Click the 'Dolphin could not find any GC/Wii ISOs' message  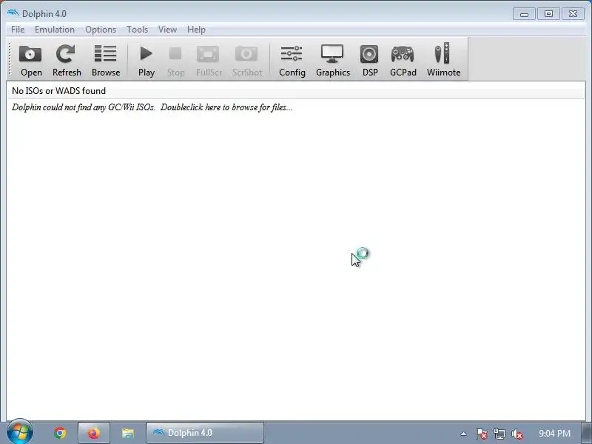[152, 107]
